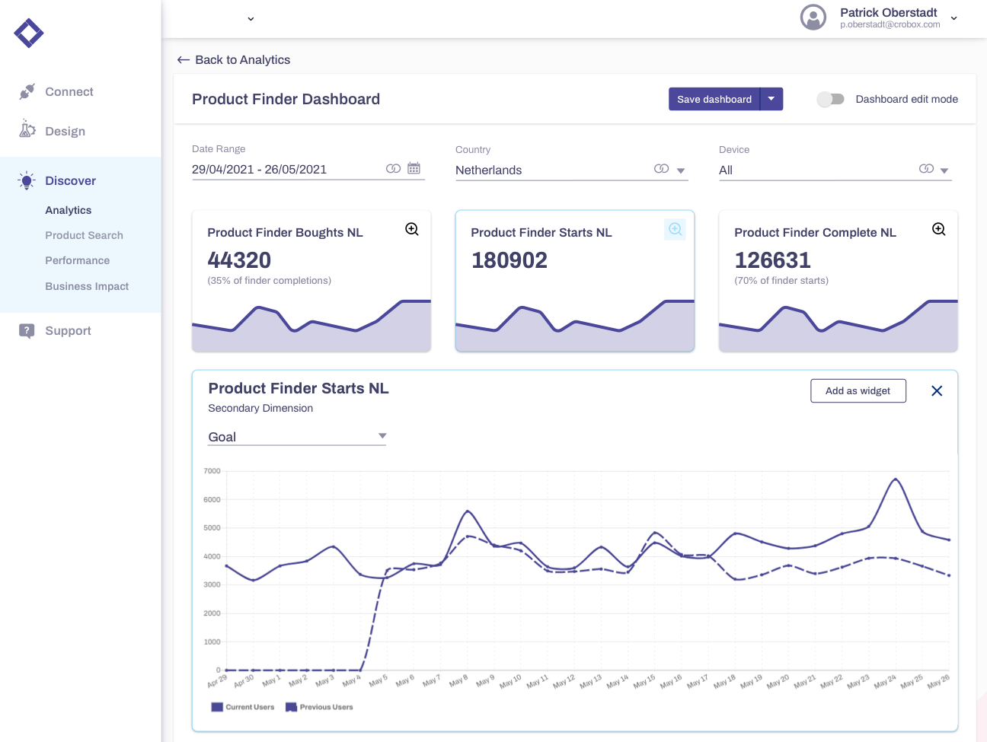Enable Dashboard edit mode
The width and height of the screenshot is (987, 742).
pos(830,99)
